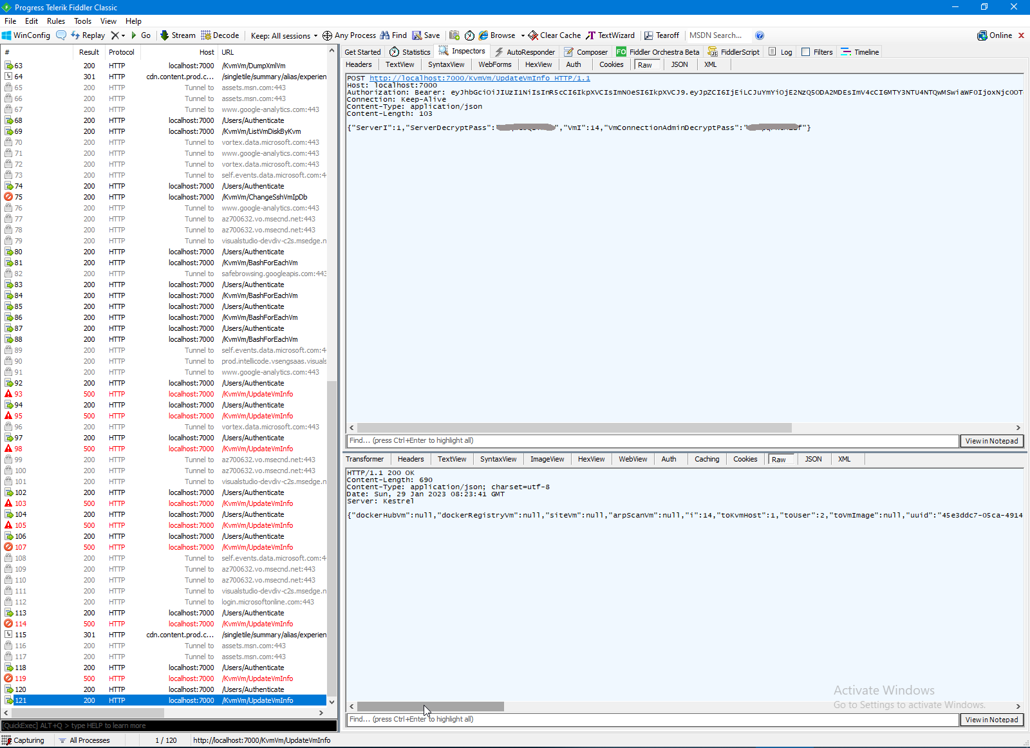Sort sessions by the Result column header
The width and height of the screenshot is (1030, 748).
(x=89, y=52)
